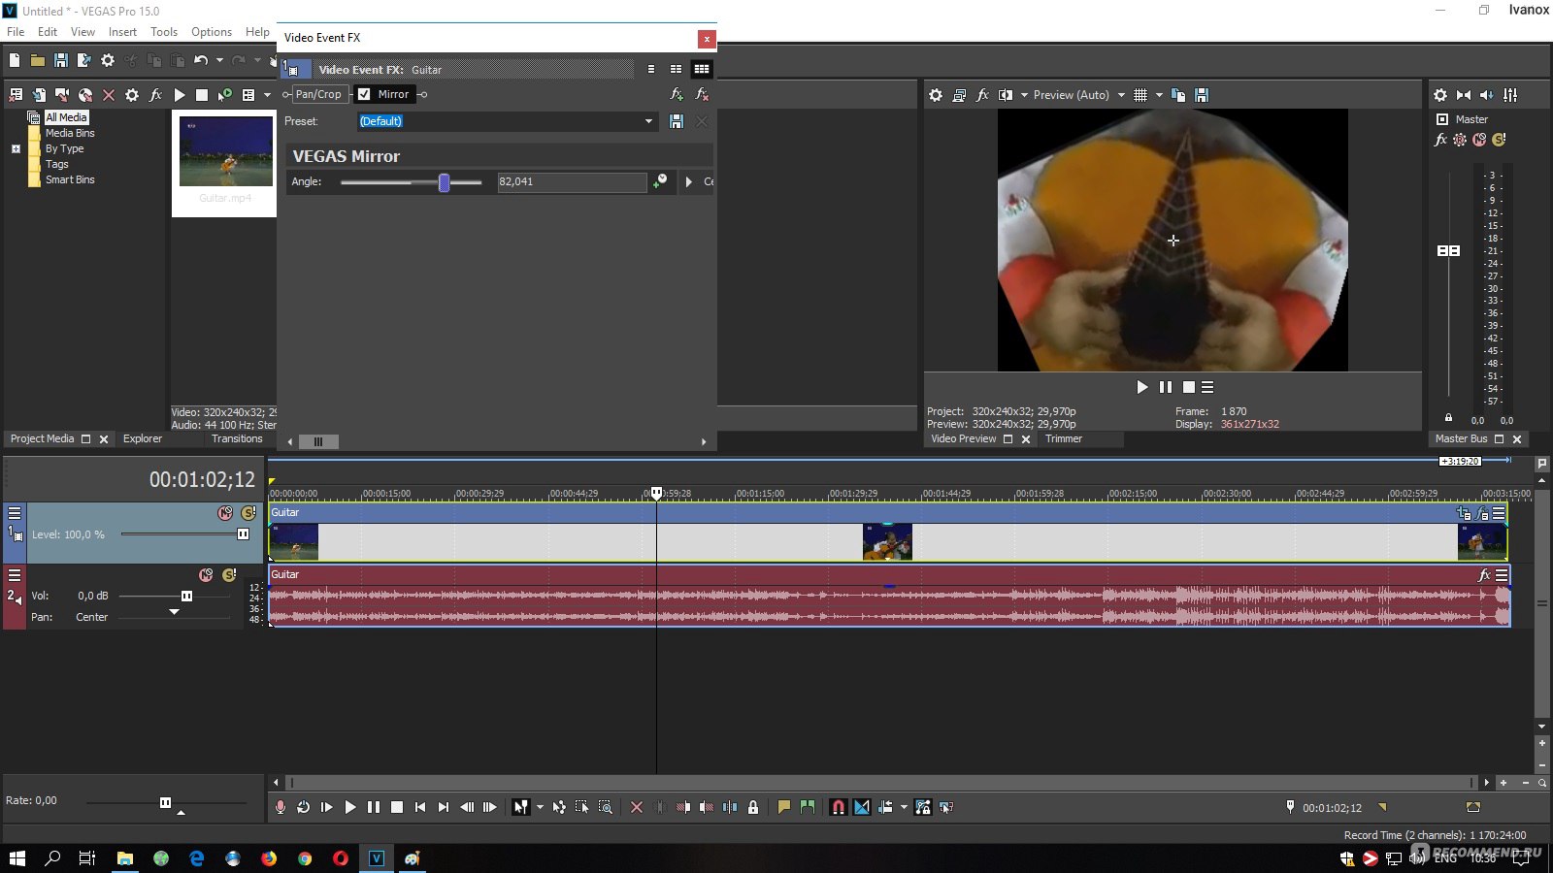The height and width of the screenshot is (873, 1553).
Task: Open Media FX in Project Media toolbar
Action: click(x=155, y=95)
